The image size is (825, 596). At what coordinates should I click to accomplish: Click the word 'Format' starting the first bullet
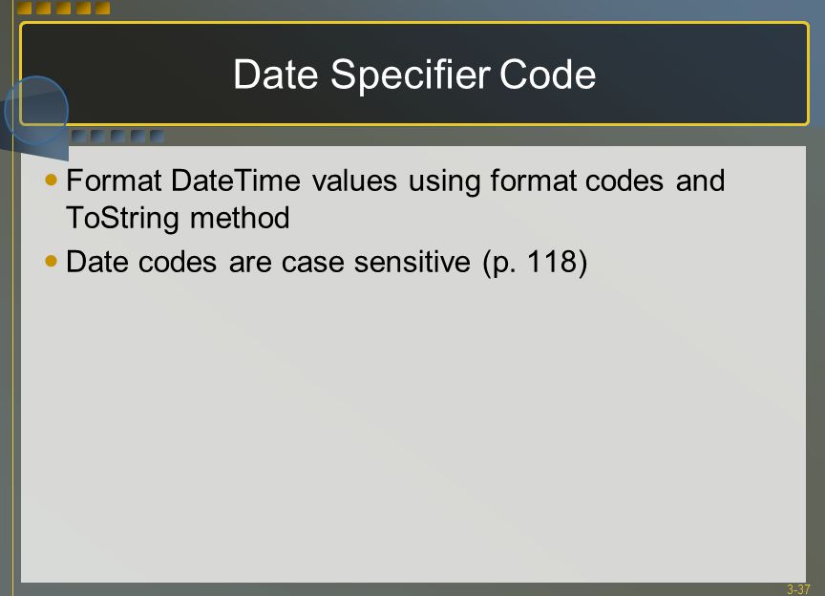(114, 181)
